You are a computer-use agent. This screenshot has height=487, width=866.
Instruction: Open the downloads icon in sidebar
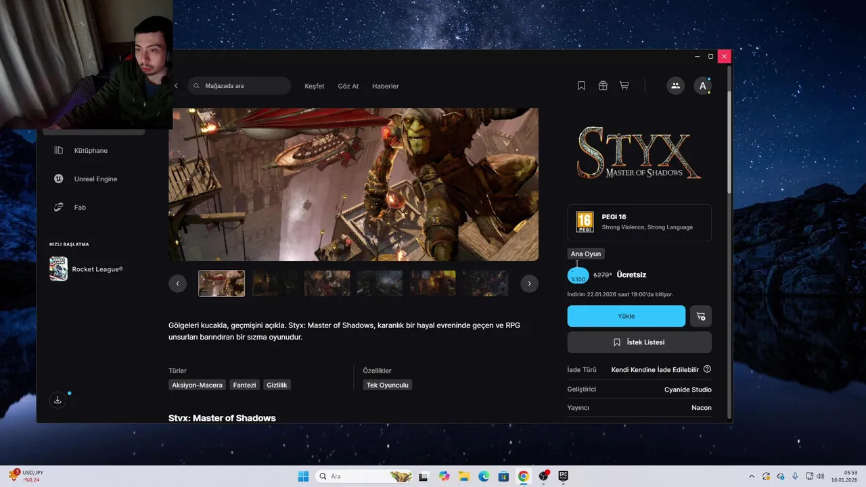58,400
